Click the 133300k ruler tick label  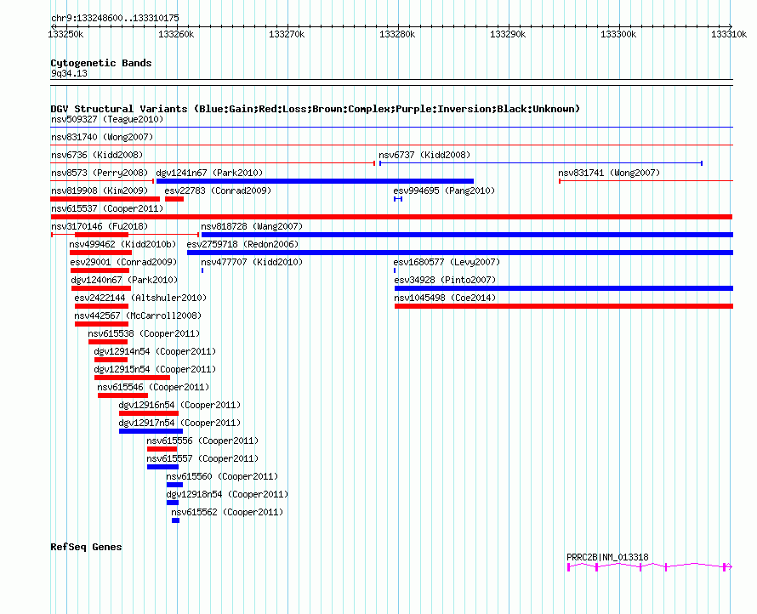tap(618, 34)
